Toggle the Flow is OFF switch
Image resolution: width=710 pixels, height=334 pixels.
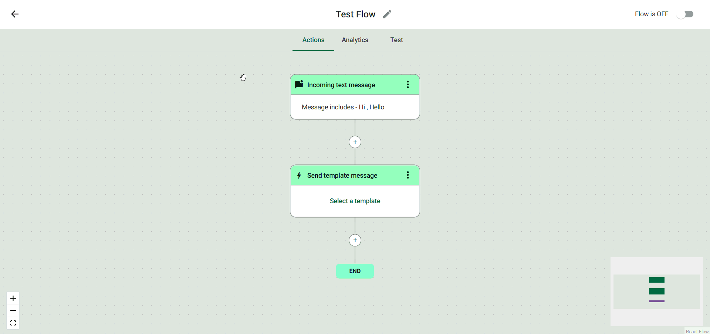(x=685, y=14)
